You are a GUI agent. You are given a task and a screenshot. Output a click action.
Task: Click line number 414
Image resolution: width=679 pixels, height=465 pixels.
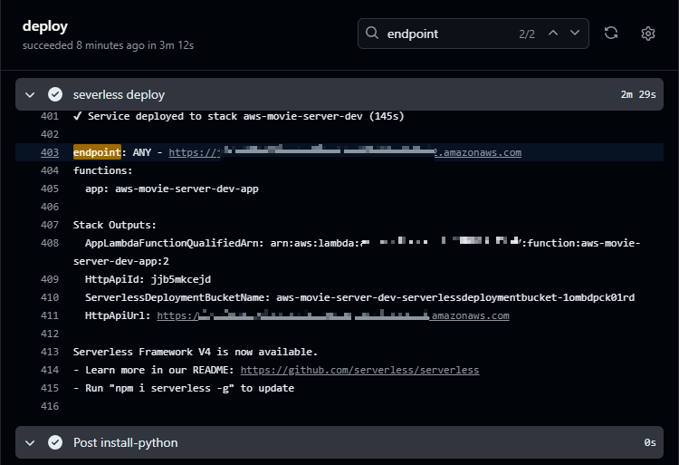(50, 370)
